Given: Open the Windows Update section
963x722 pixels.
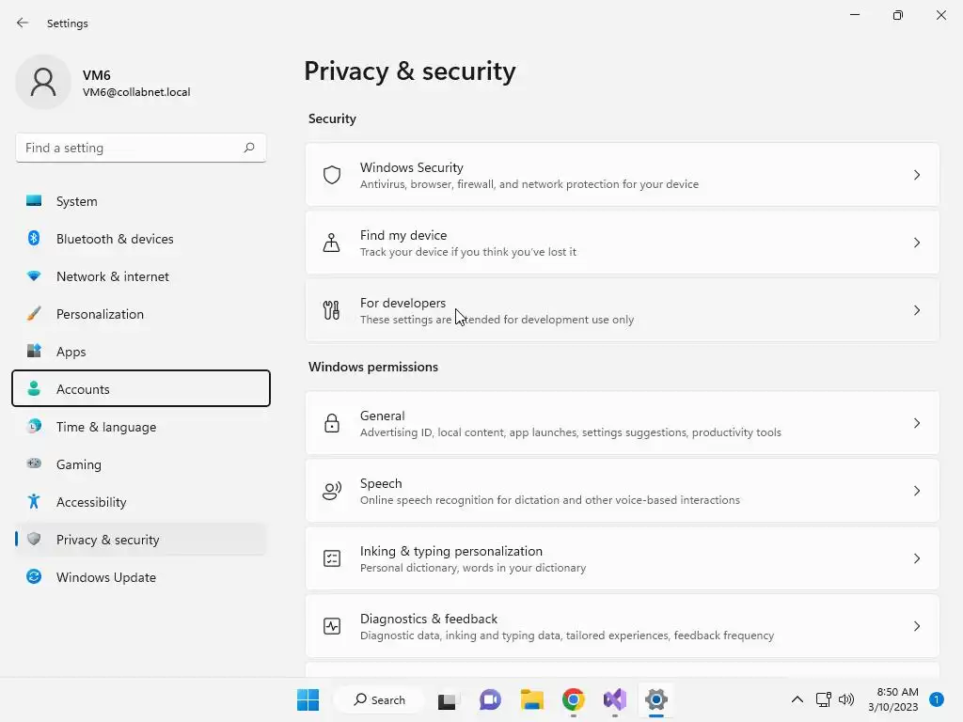Looking at the screenshot, I should [106, 577].
